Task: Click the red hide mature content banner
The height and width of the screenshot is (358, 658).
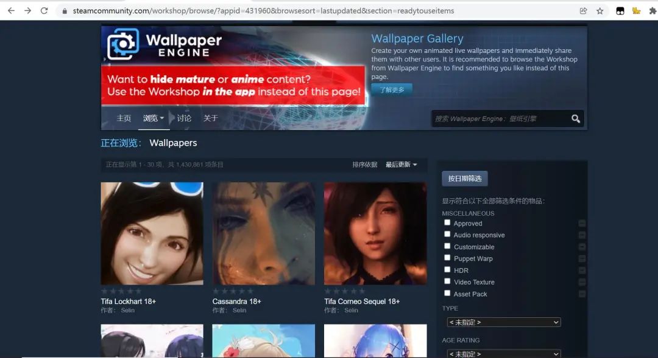Action: click(233, 86)
